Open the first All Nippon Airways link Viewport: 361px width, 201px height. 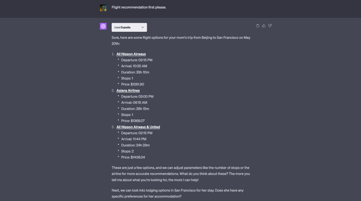131,54
